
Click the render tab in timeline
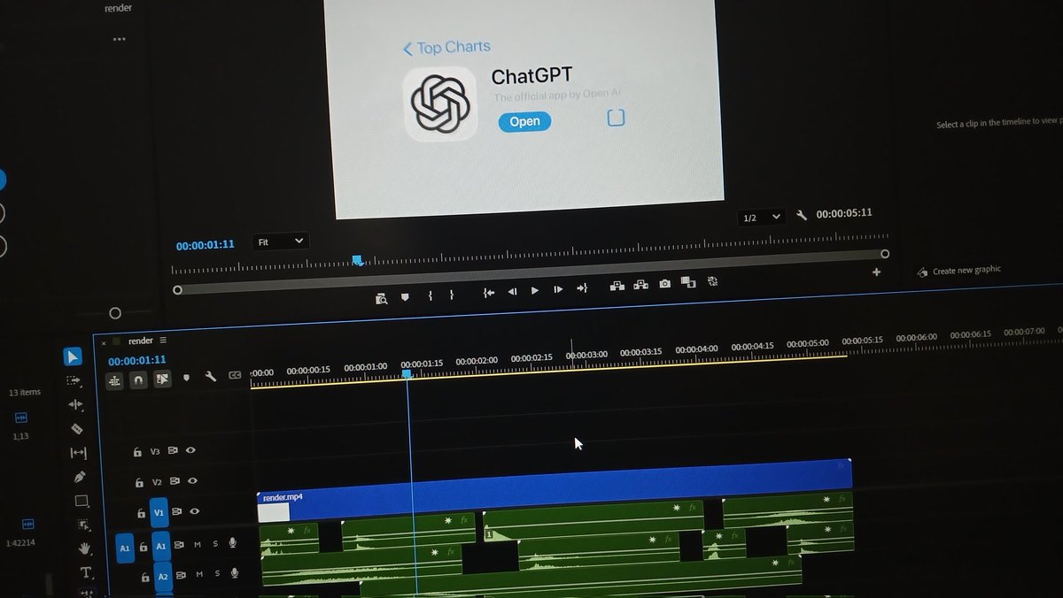141,341
